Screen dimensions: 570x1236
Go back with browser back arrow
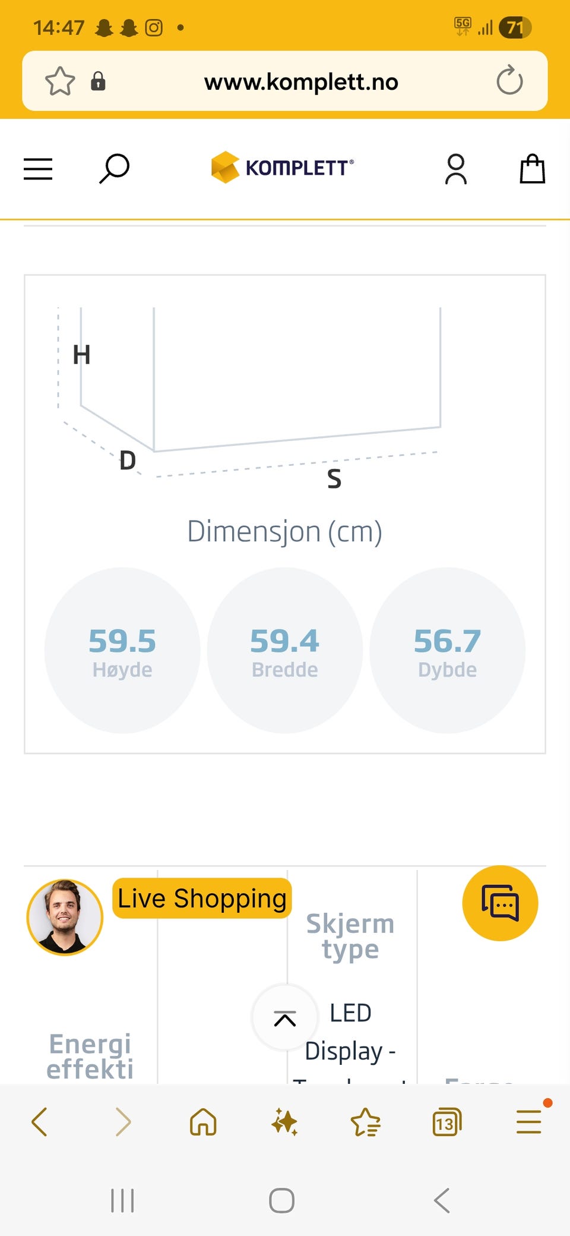39,1122
